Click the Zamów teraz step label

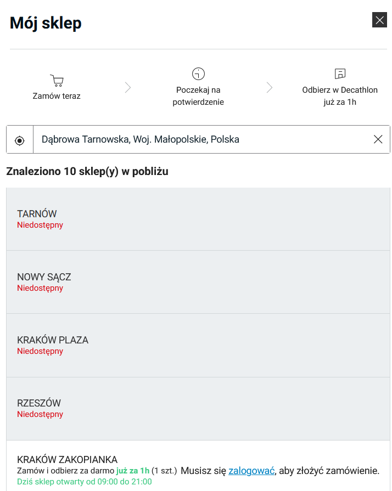(57, 96)
